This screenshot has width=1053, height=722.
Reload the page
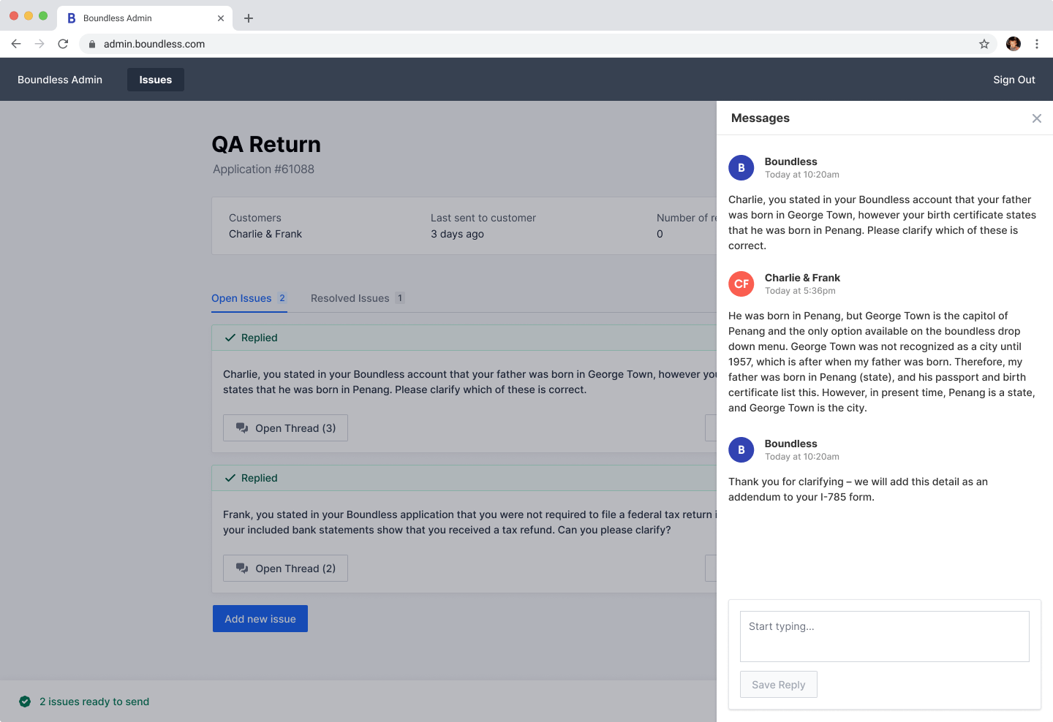coord(63,44)
